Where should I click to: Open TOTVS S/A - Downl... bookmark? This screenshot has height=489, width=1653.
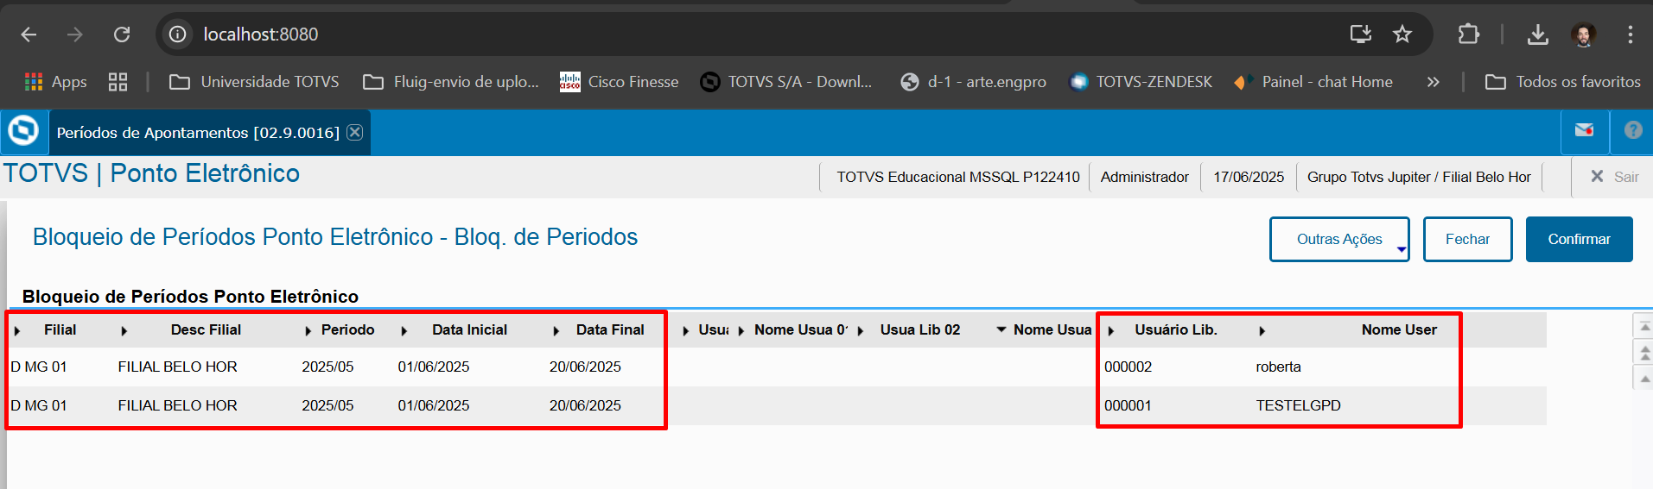[x=786, y=82]
